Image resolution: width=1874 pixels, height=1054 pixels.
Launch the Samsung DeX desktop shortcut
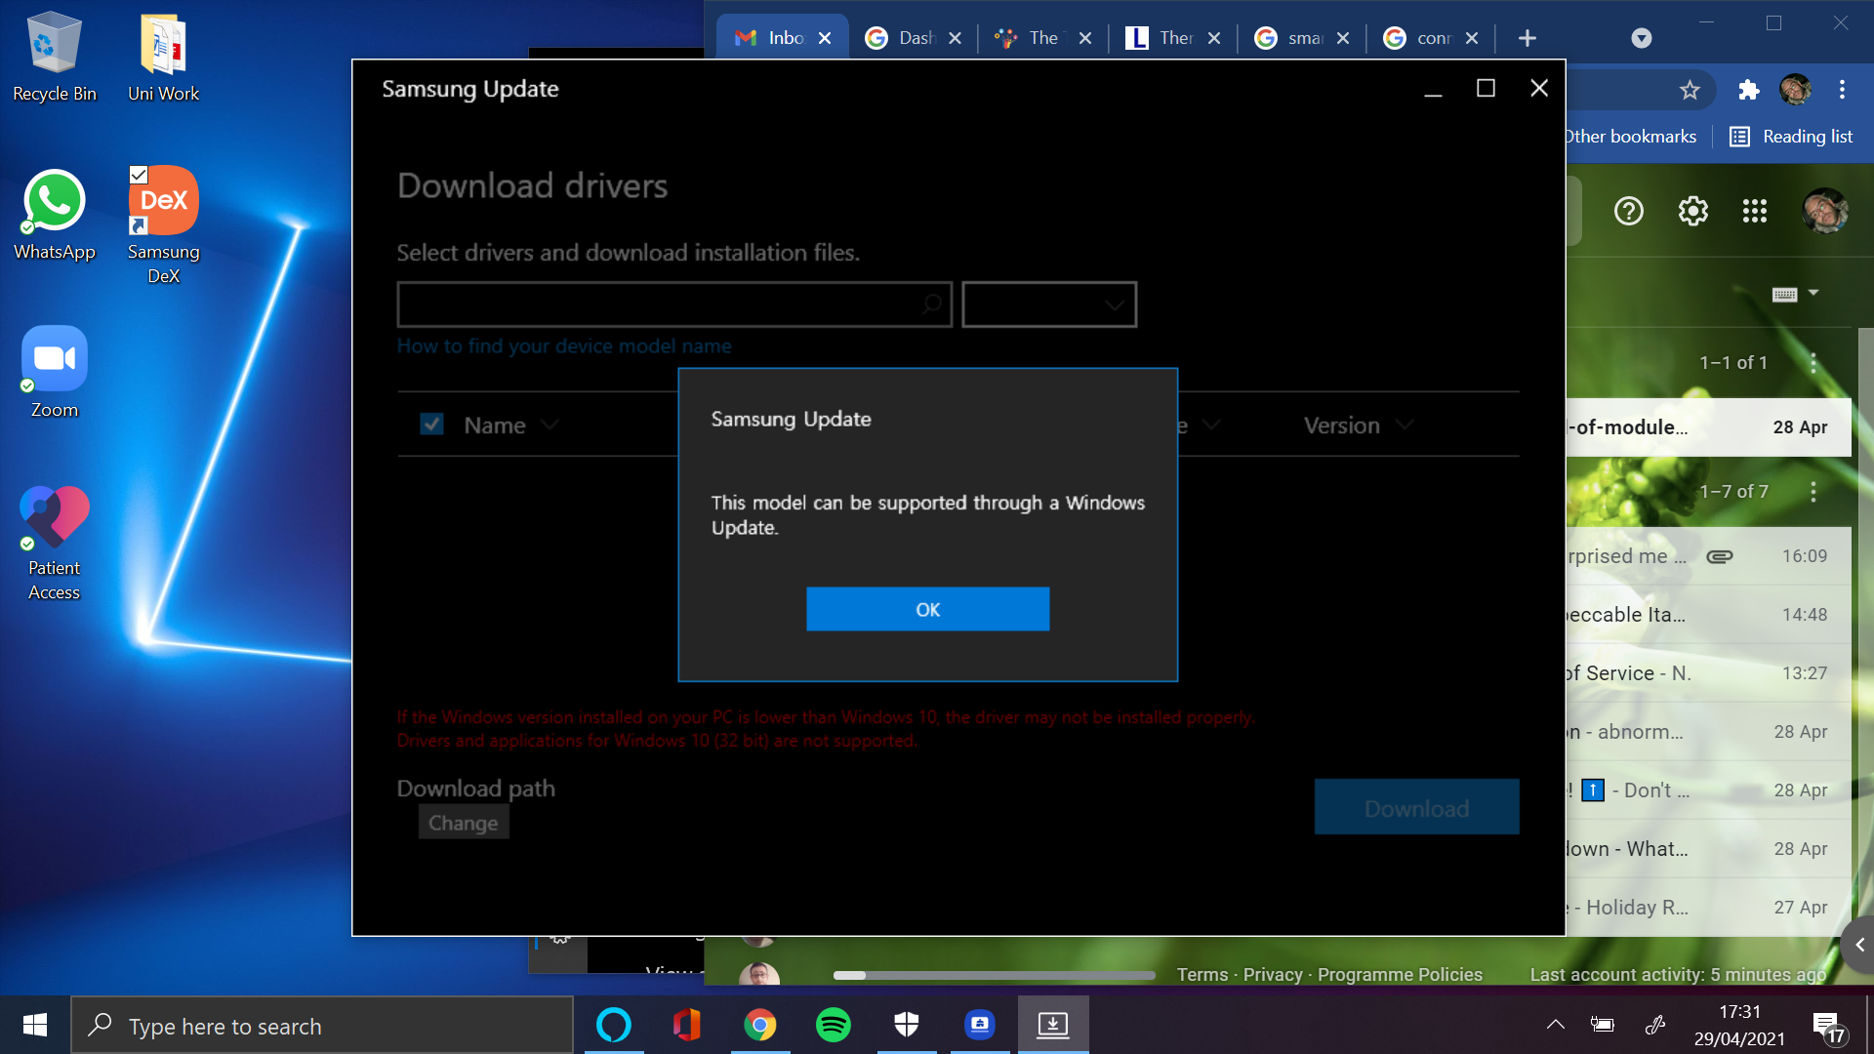click(162, 200)
